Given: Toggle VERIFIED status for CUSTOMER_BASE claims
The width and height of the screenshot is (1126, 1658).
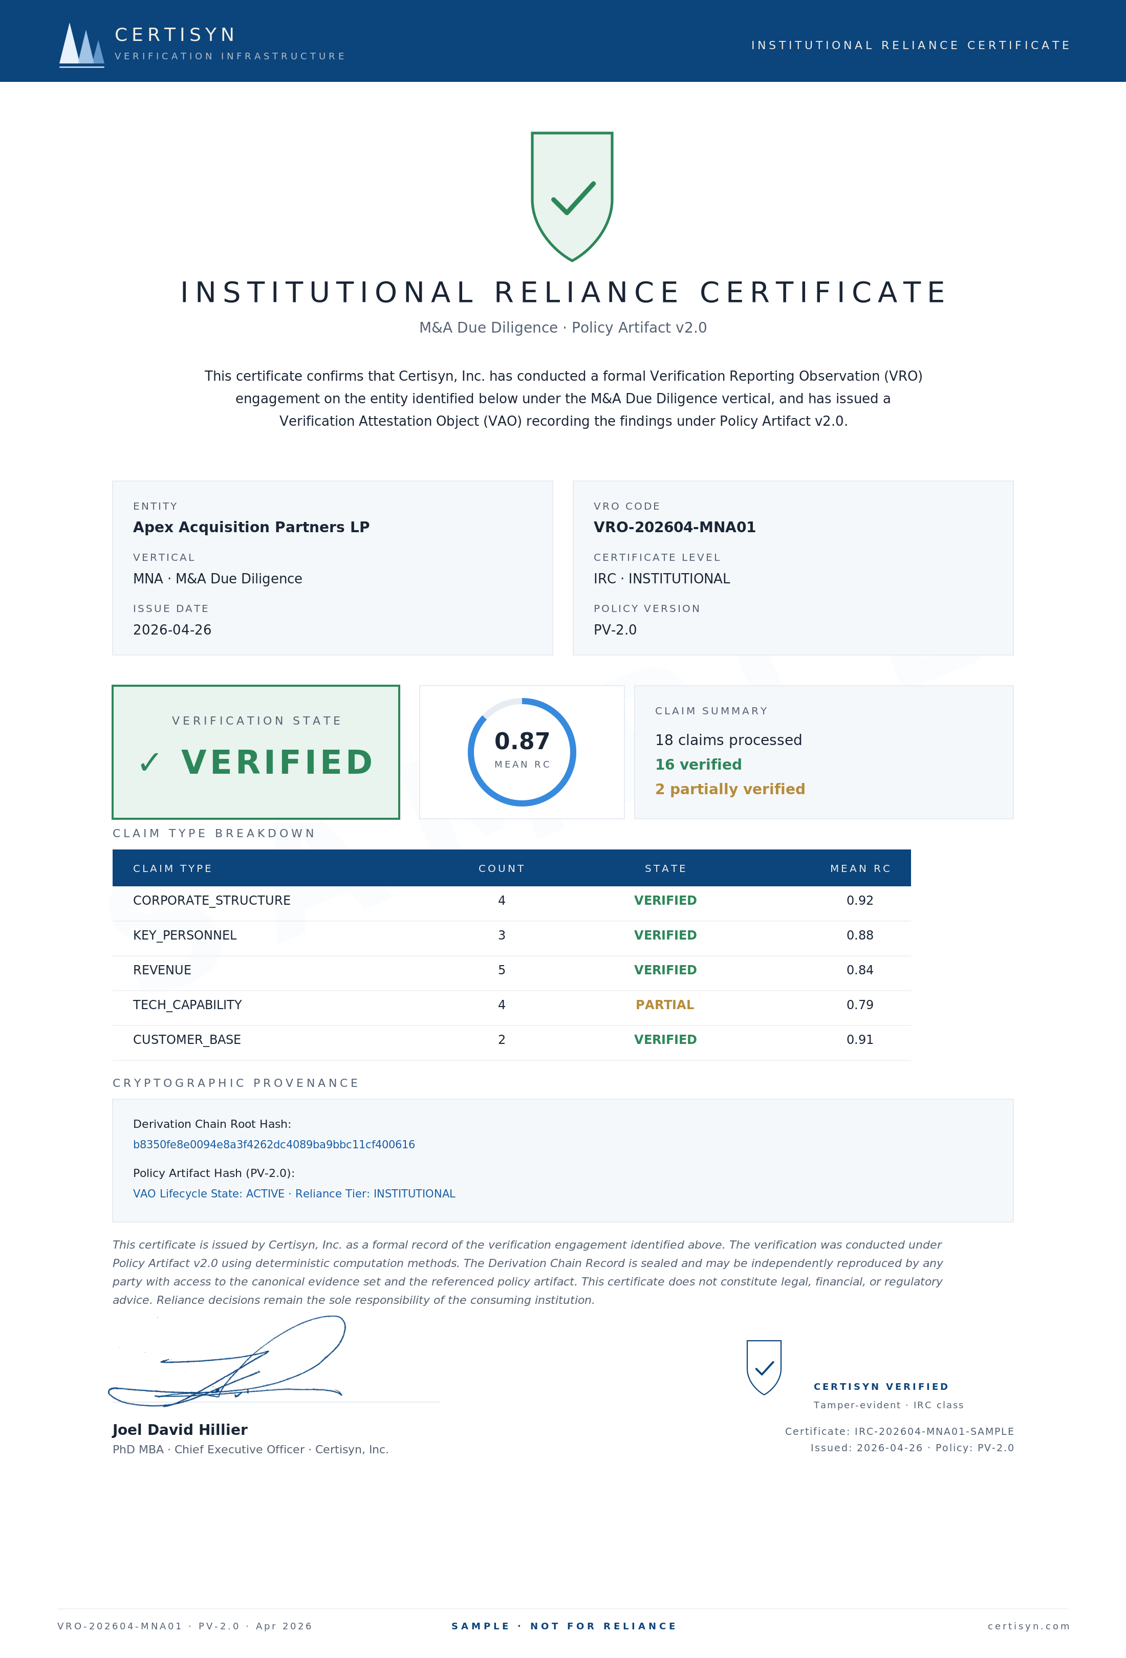Looking at the screenshot, I should point(665,1039).
